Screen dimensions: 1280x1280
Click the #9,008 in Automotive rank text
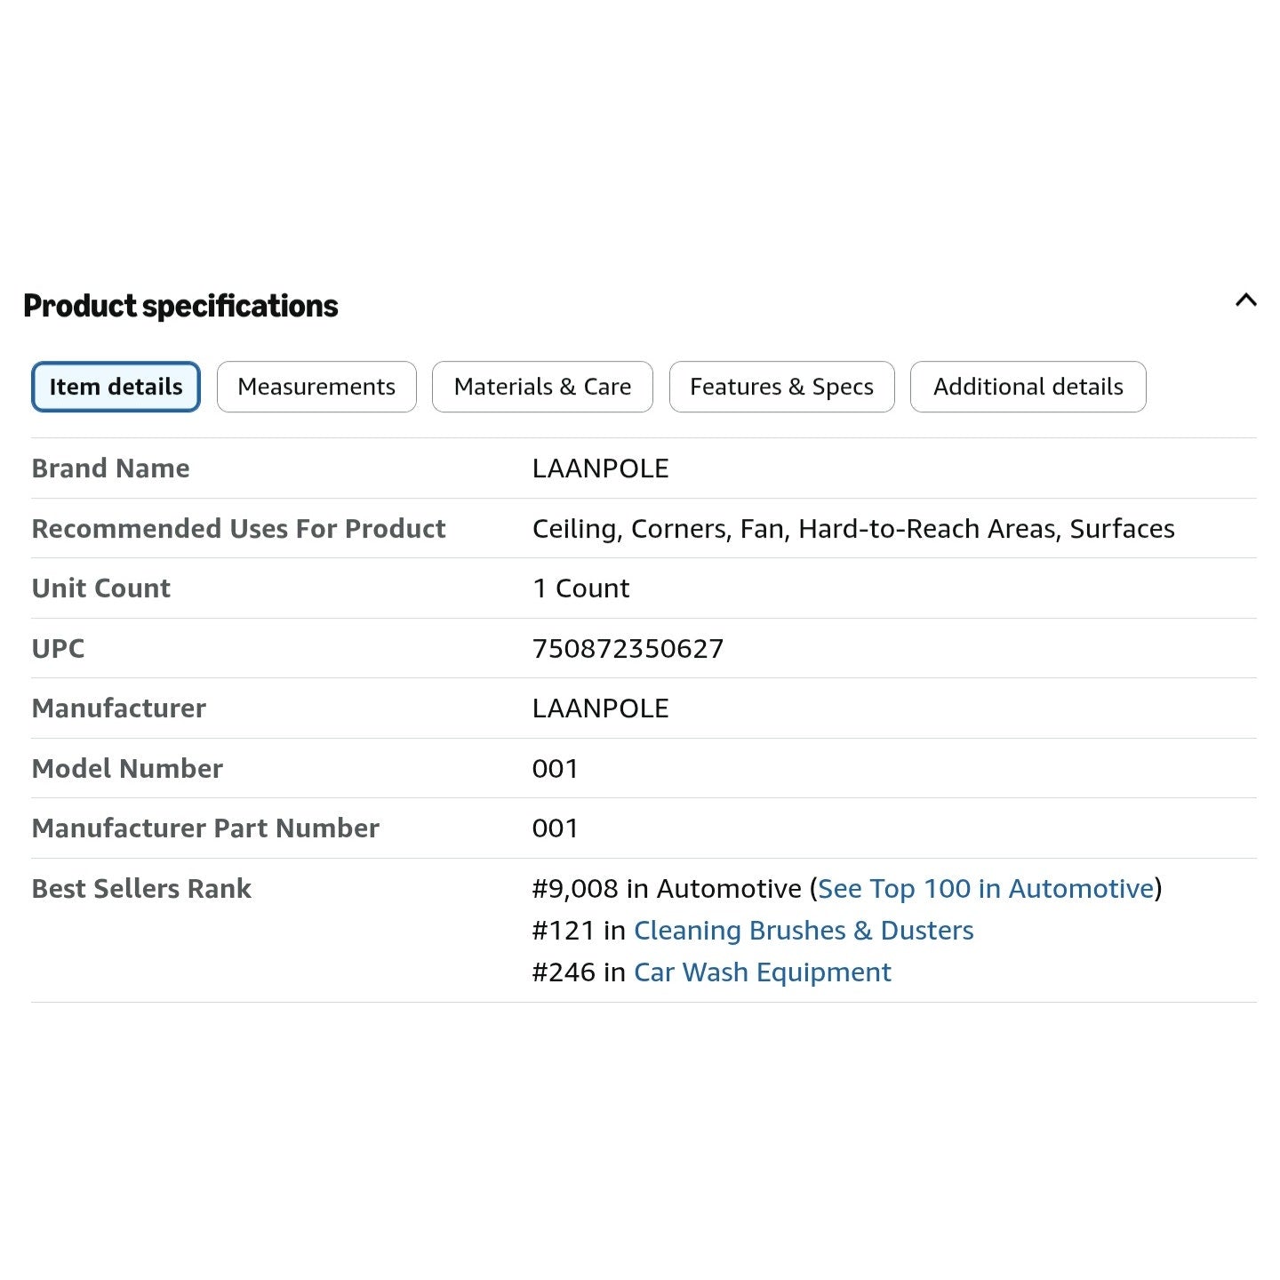pos(667,888)
